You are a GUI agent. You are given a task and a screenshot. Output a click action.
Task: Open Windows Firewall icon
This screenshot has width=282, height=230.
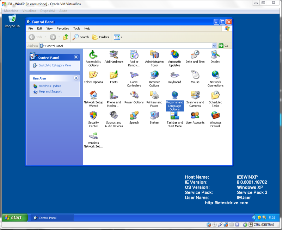(x=215, y=119)
